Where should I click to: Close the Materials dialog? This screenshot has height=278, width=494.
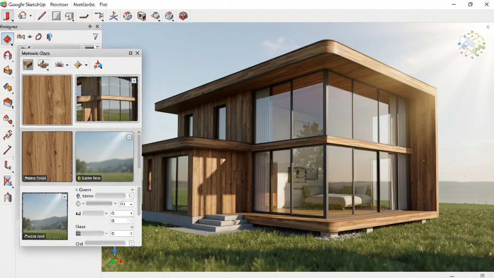tap(137, 53)
